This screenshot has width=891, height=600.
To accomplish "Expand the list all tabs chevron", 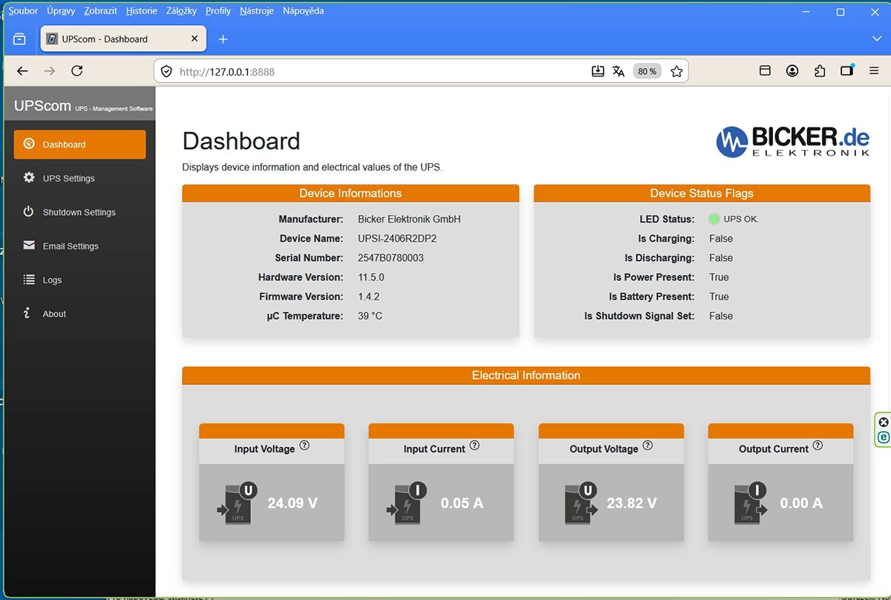I will pos(877,39).
